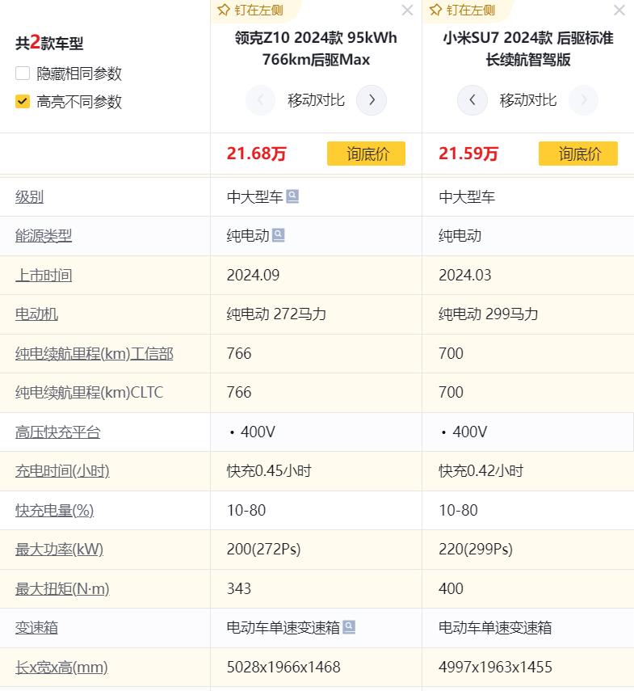Image resolution: width=634 pixels, height=691 pixels.
Task: Click 询底价 button for 小米SU7
Action: coord(578,154)
